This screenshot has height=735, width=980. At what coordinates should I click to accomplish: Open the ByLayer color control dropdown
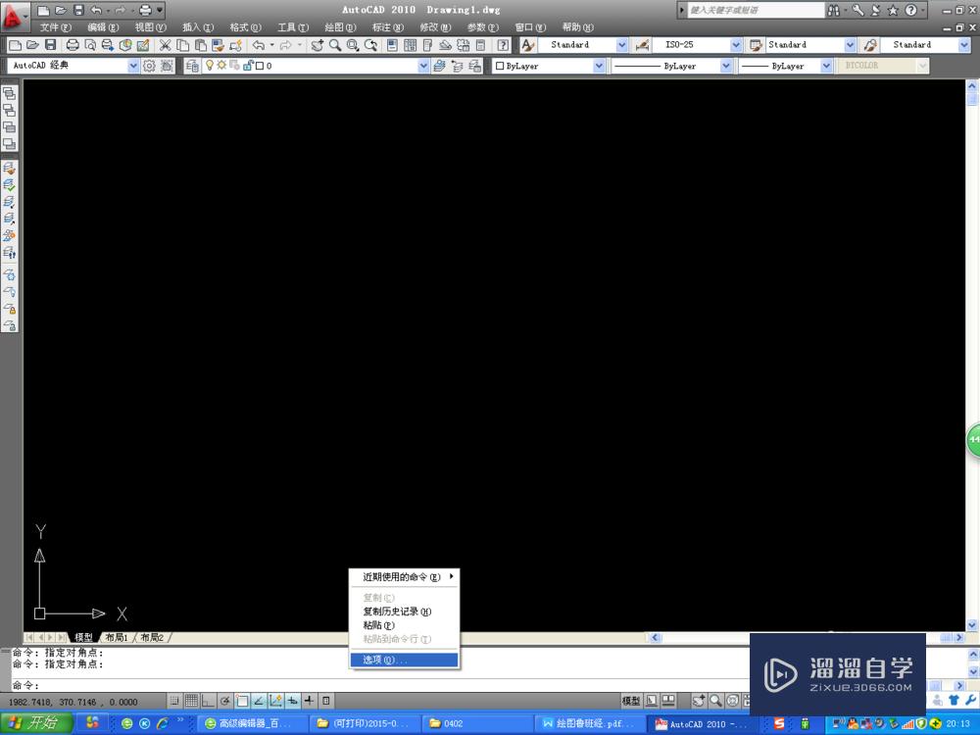click(x=599, y=66)
